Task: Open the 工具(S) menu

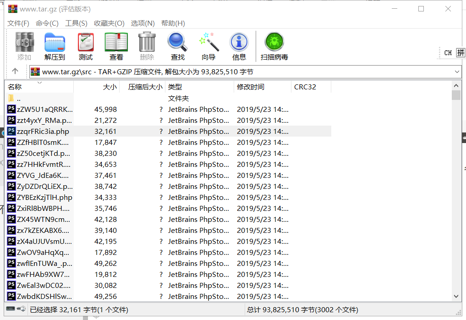Action: 76,23
